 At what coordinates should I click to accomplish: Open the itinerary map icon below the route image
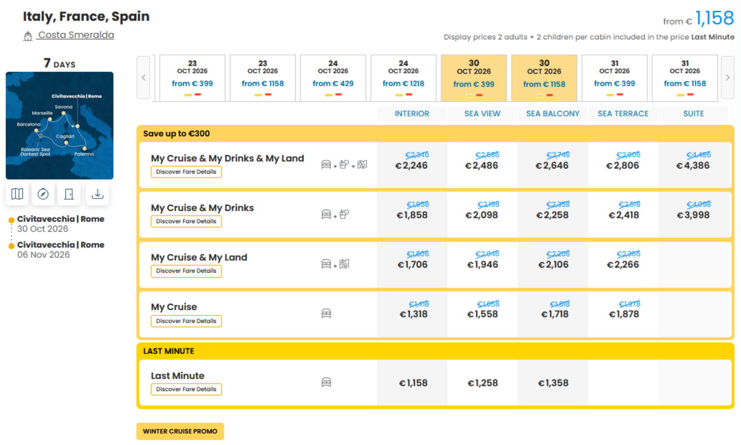coord(17,194)
